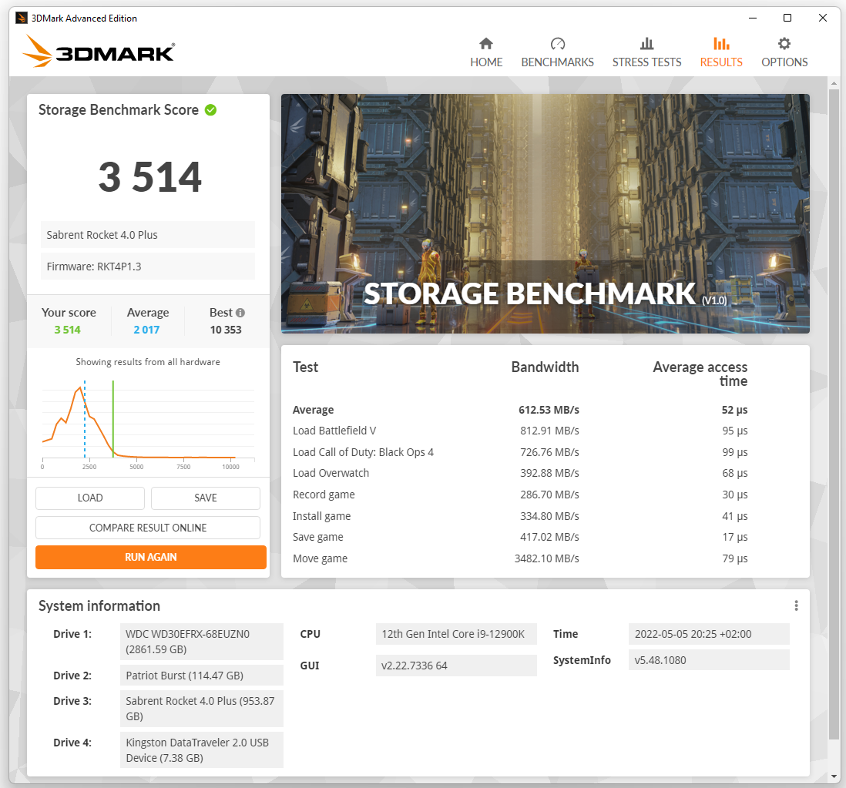
Task: Click the Move game row label
Action: (x=320, y=558)
